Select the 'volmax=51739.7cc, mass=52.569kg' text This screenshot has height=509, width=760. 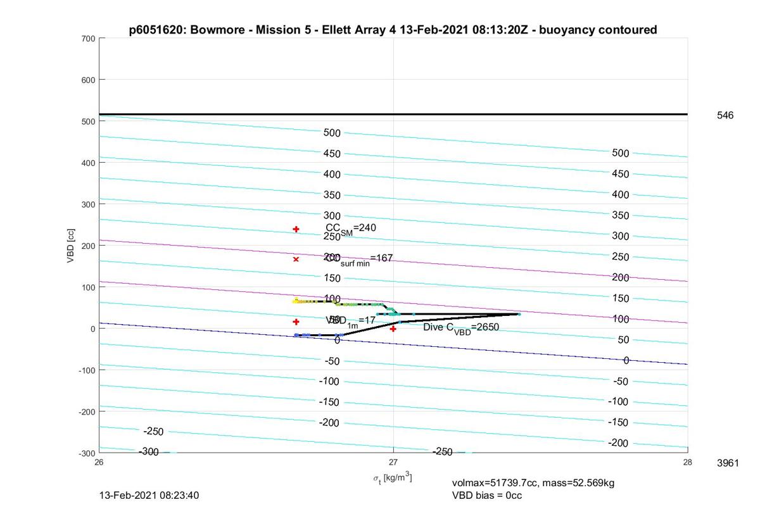533,483
